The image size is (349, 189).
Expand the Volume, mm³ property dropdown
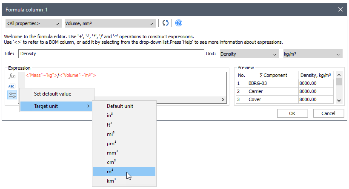110,23
